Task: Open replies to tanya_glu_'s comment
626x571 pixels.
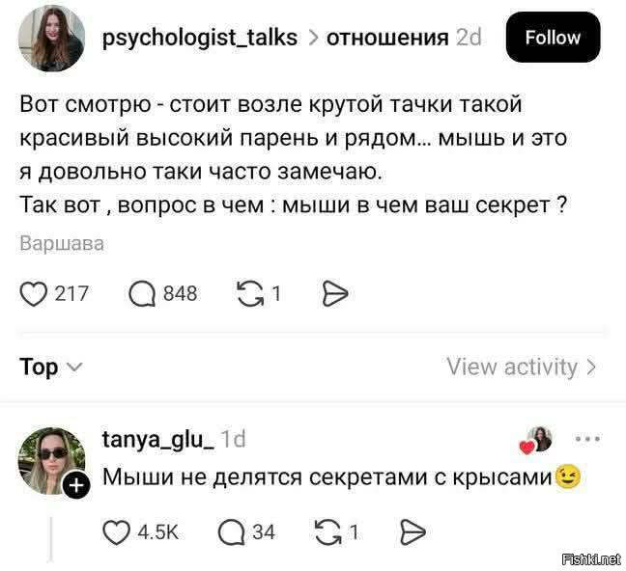Action: click(x=233, y=531)
